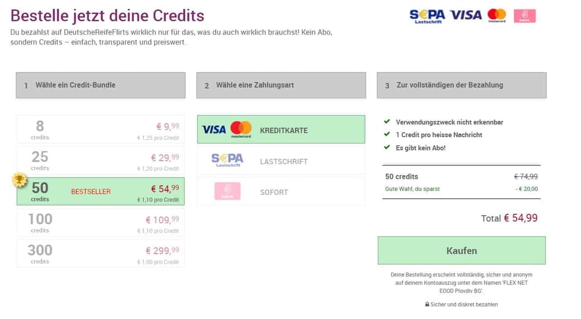This screenshot has height=319, width=581.
Task: Choose Lastschrift as payment method
Action: (281, 160)
